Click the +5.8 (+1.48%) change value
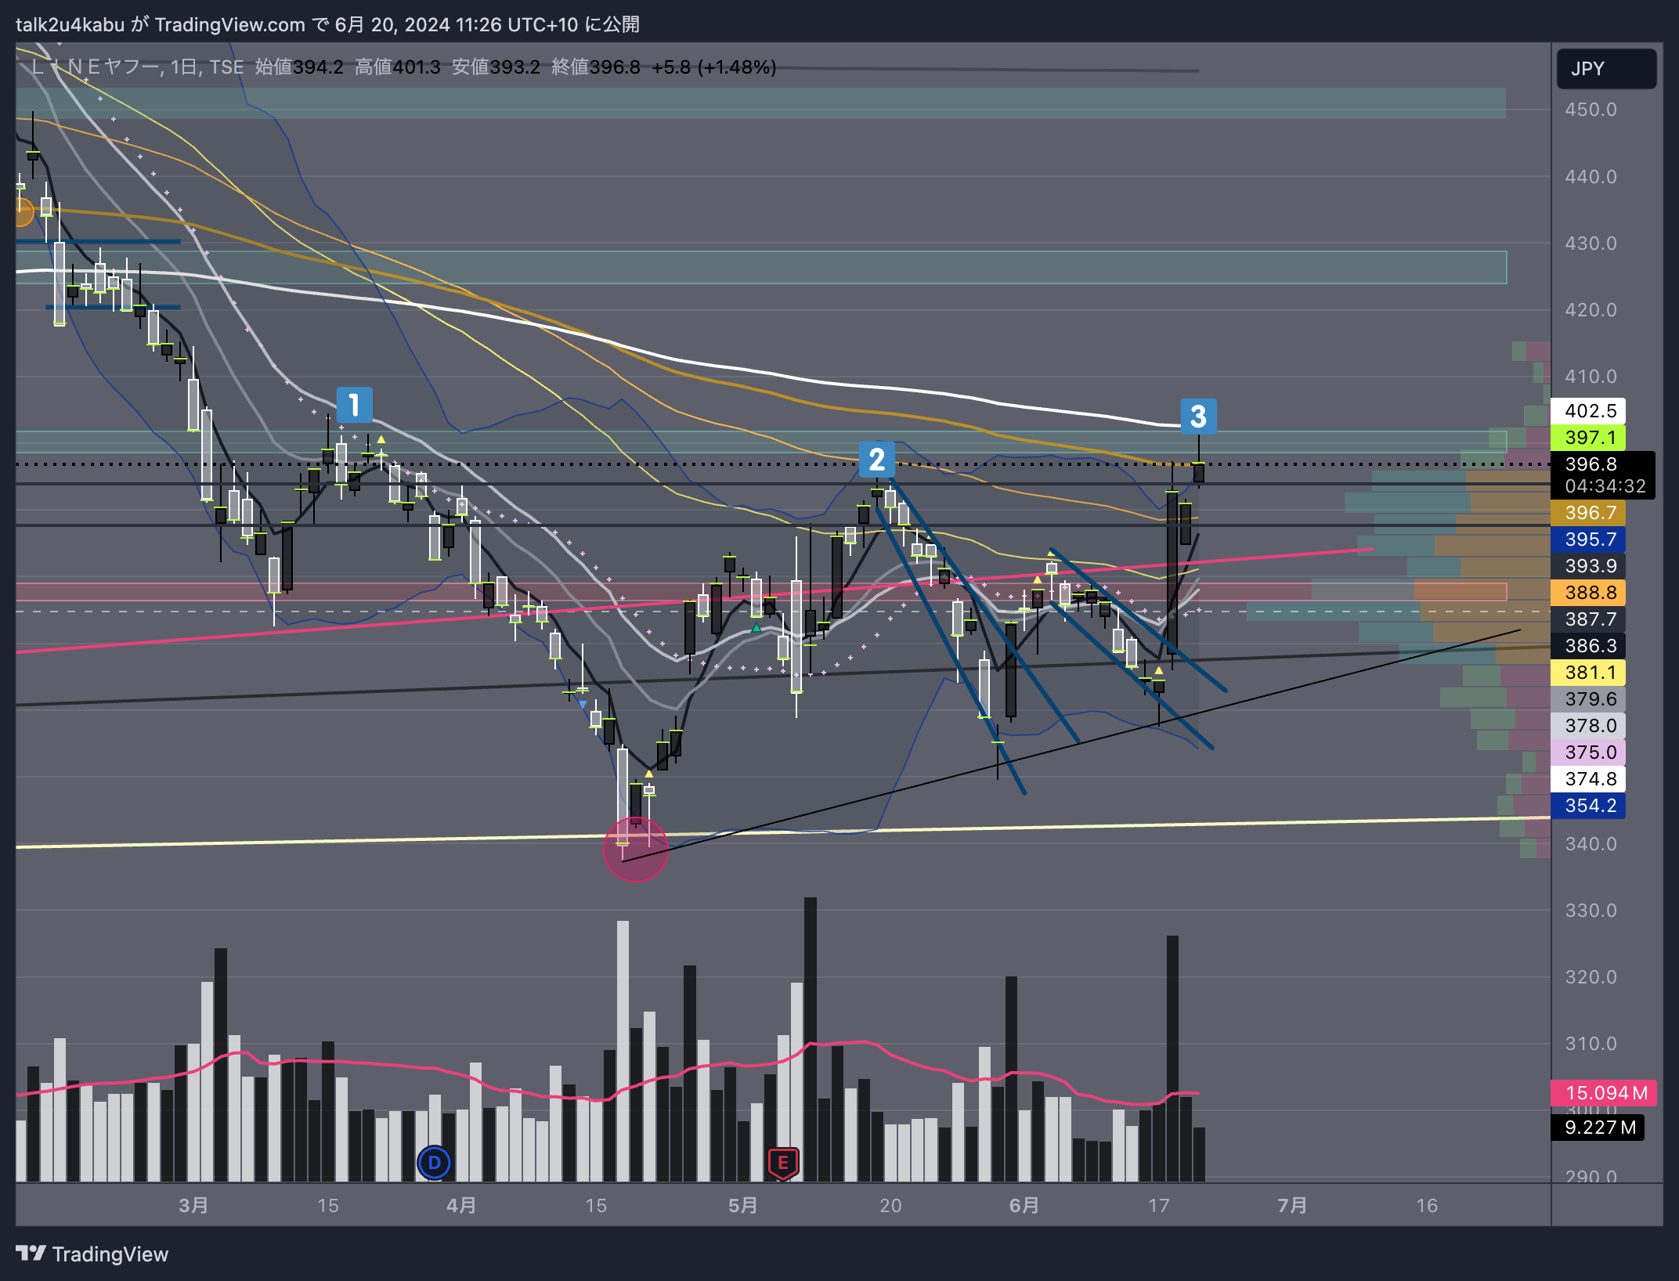This screenshot has width=1679, height=1281. coord(713,67)
